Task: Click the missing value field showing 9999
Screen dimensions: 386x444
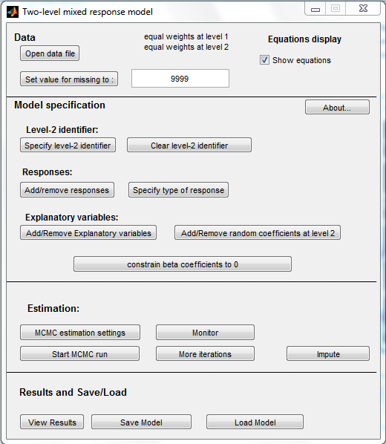Action: tap(180, 79)
